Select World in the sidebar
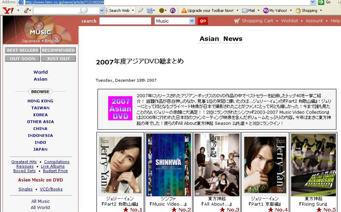The image size is (341, 212). click(41, 72)
